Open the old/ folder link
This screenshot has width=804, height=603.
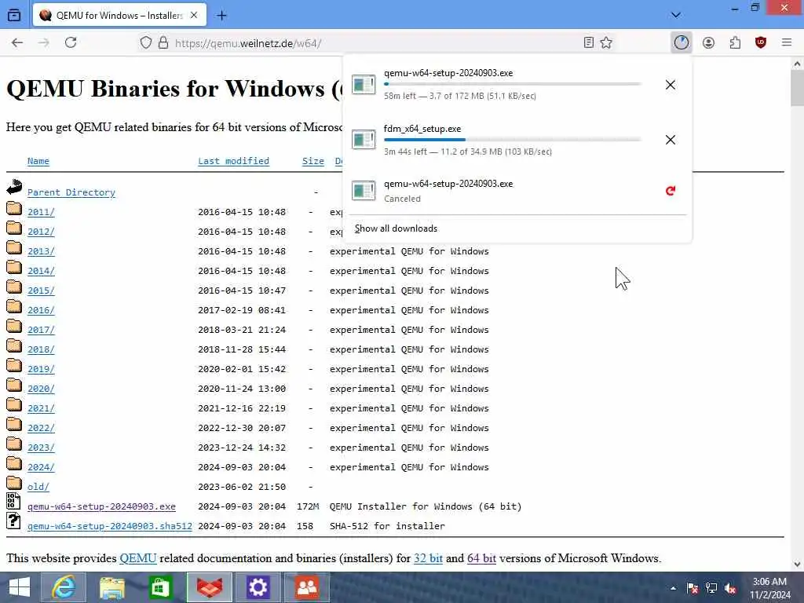coord(38,487)
